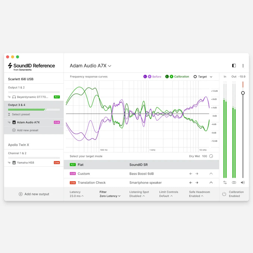Toggle the Before frequency response curves

153,76
